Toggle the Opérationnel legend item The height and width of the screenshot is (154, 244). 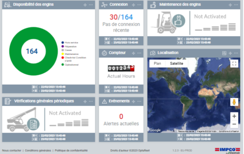click(x=70, y=65)
